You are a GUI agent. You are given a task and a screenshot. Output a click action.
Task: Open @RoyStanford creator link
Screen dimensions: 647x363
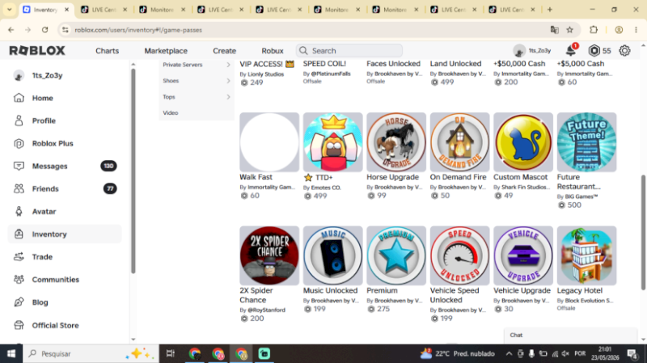[x=266, y=310]
